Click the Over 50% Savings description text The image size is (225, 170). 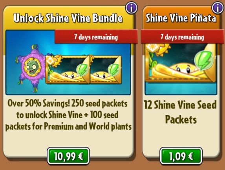pos(68,115)
